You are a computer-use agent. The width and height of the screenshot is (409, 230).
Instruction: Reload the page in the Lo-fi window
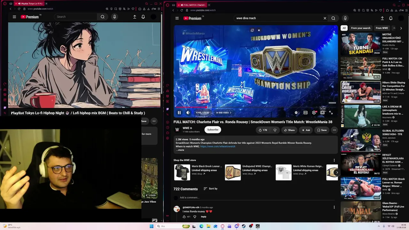point(20,9)
